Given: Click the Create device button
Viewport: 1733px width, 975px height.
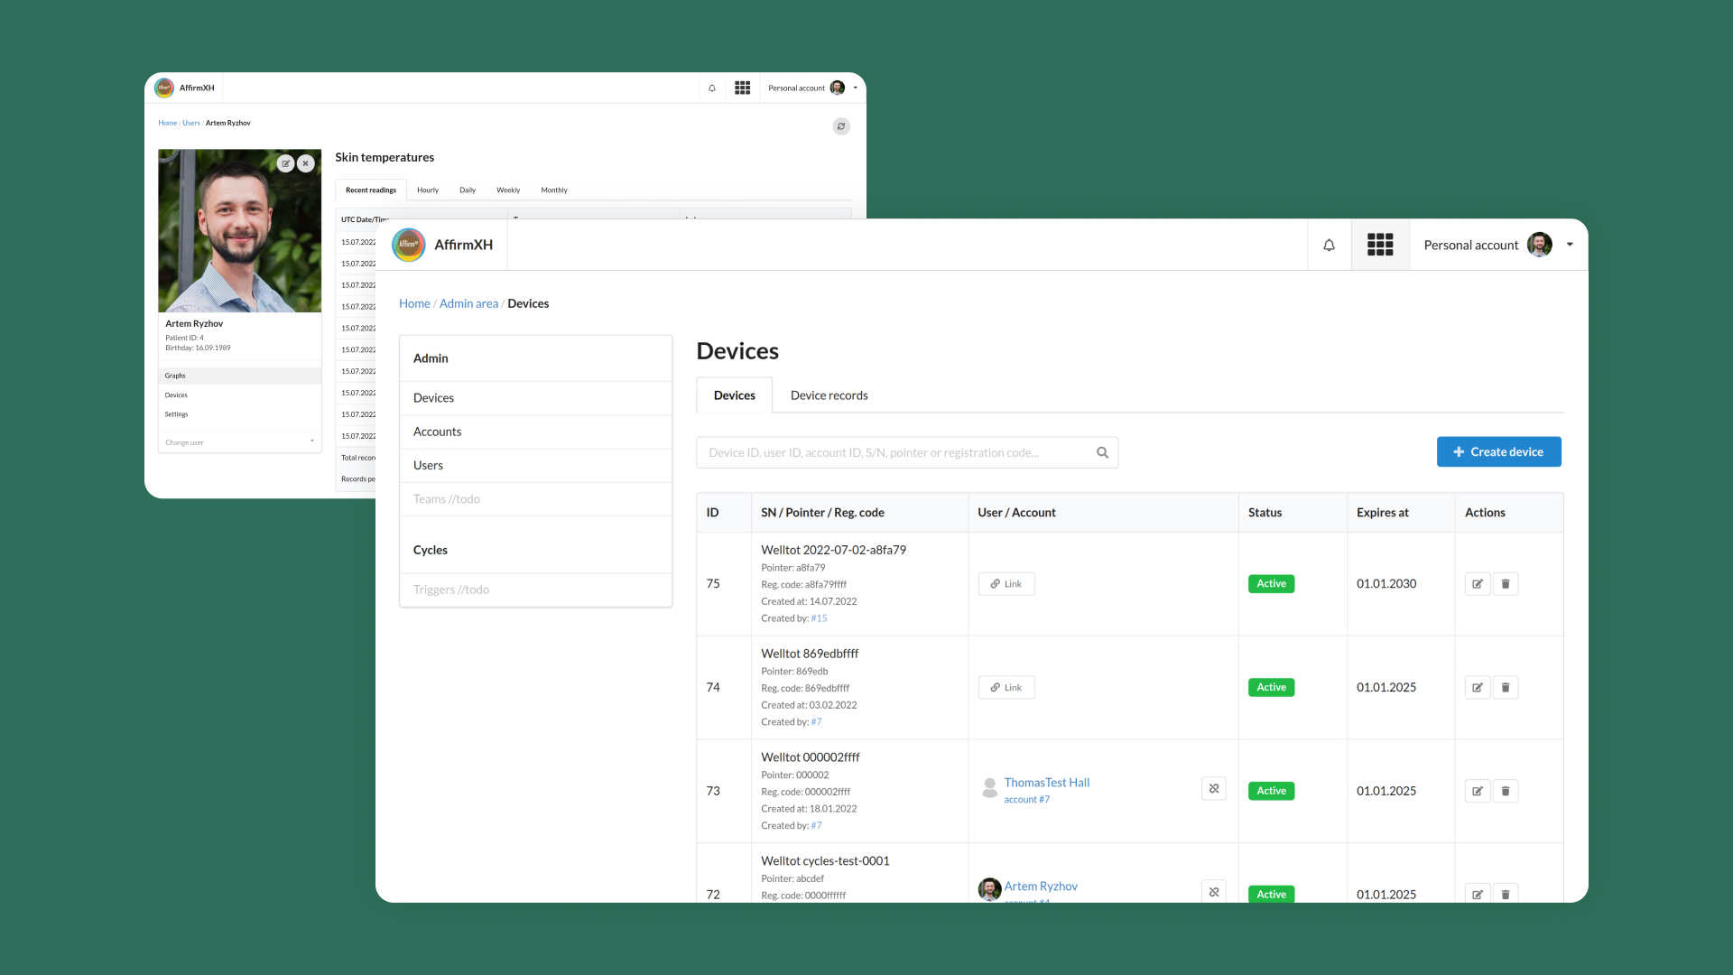Looking at the screenshot, I should (1498, 450).
